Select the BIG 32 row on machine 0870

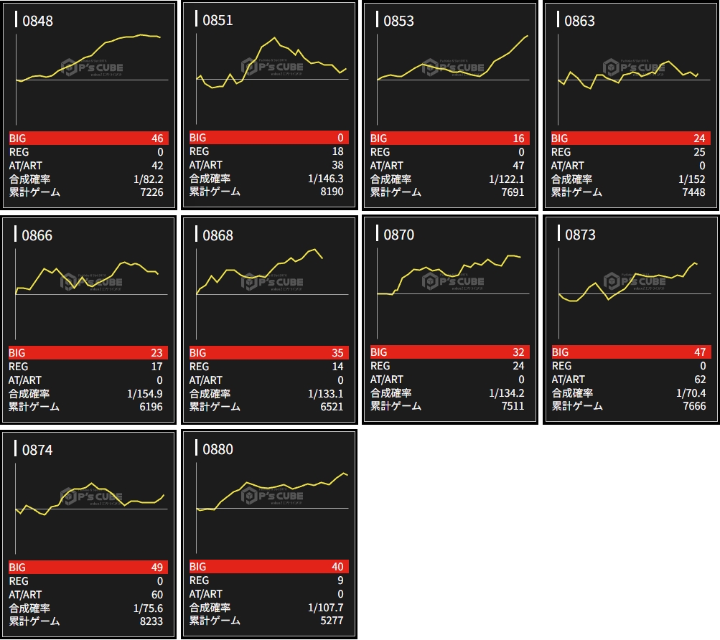(449, 352)
